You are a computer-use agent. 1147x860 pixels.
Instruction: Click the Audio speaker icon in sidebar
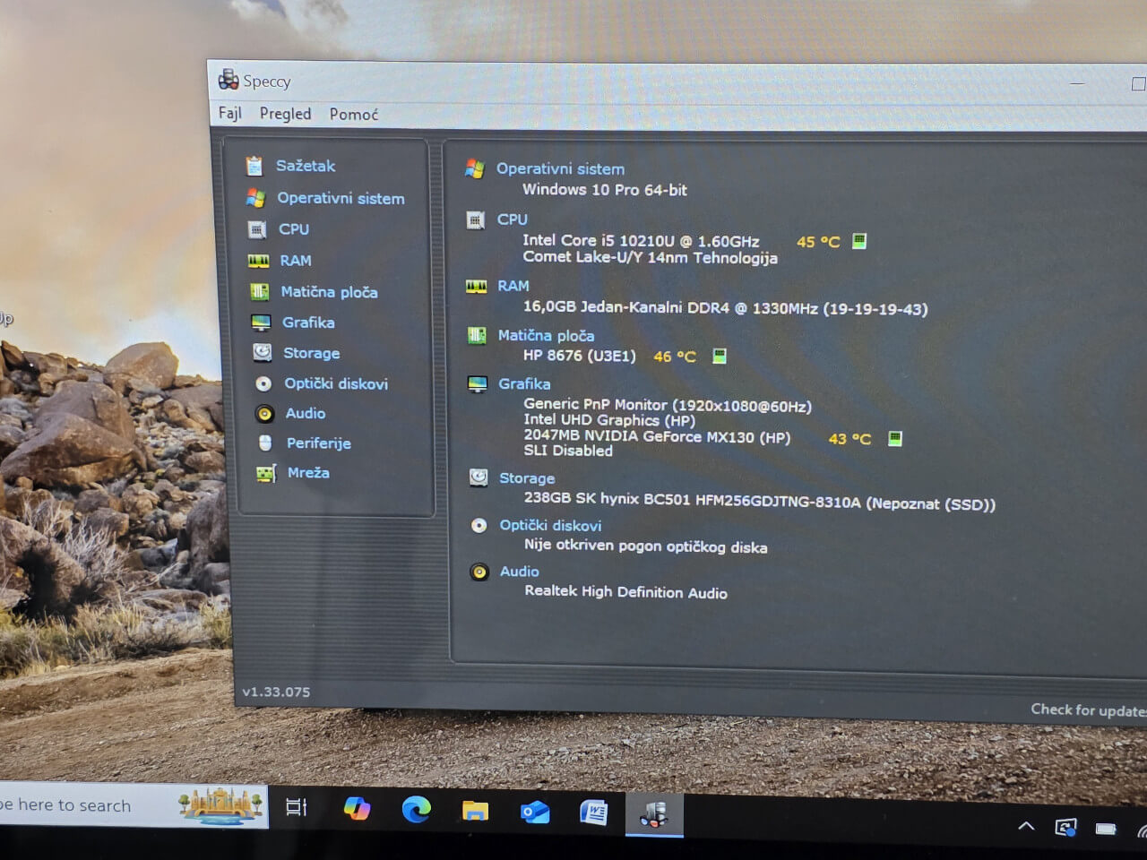263,414
